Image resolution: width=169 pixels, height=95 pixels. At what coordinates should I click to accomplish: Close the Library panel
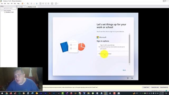coord(16,6)
